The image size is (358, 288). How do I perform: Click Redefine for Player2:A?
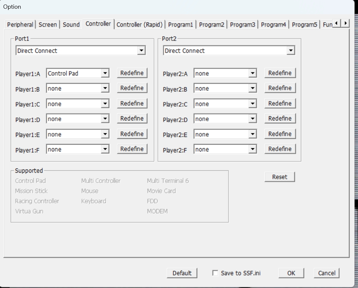click(280, 73)
